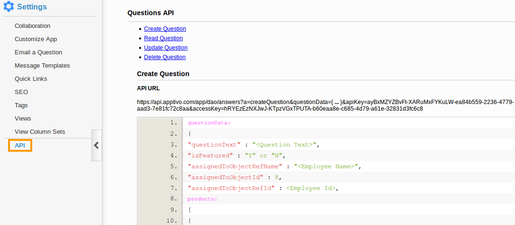This screenshot has width=515, height=225.
Task: Click the Questions API heading
Action: [151, 13]
